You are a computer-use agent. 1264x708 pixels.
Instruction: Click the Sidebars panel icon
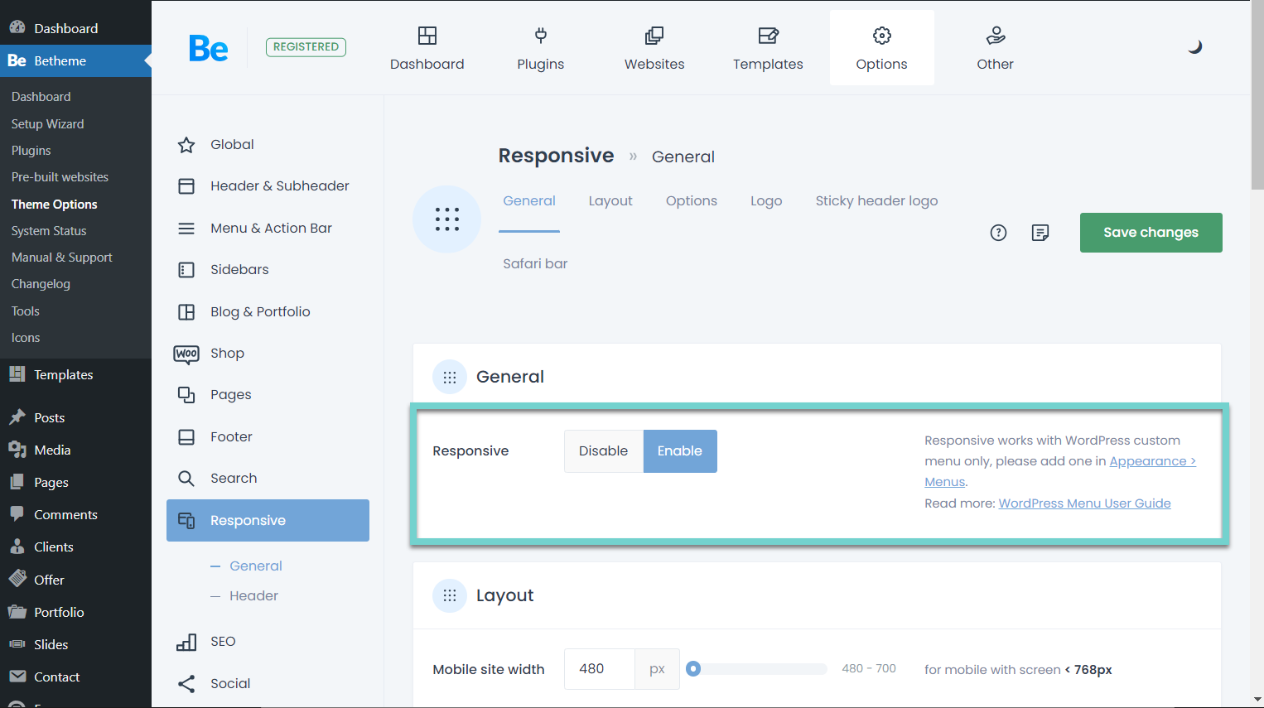pyautogui.click(x=186, y=270)
